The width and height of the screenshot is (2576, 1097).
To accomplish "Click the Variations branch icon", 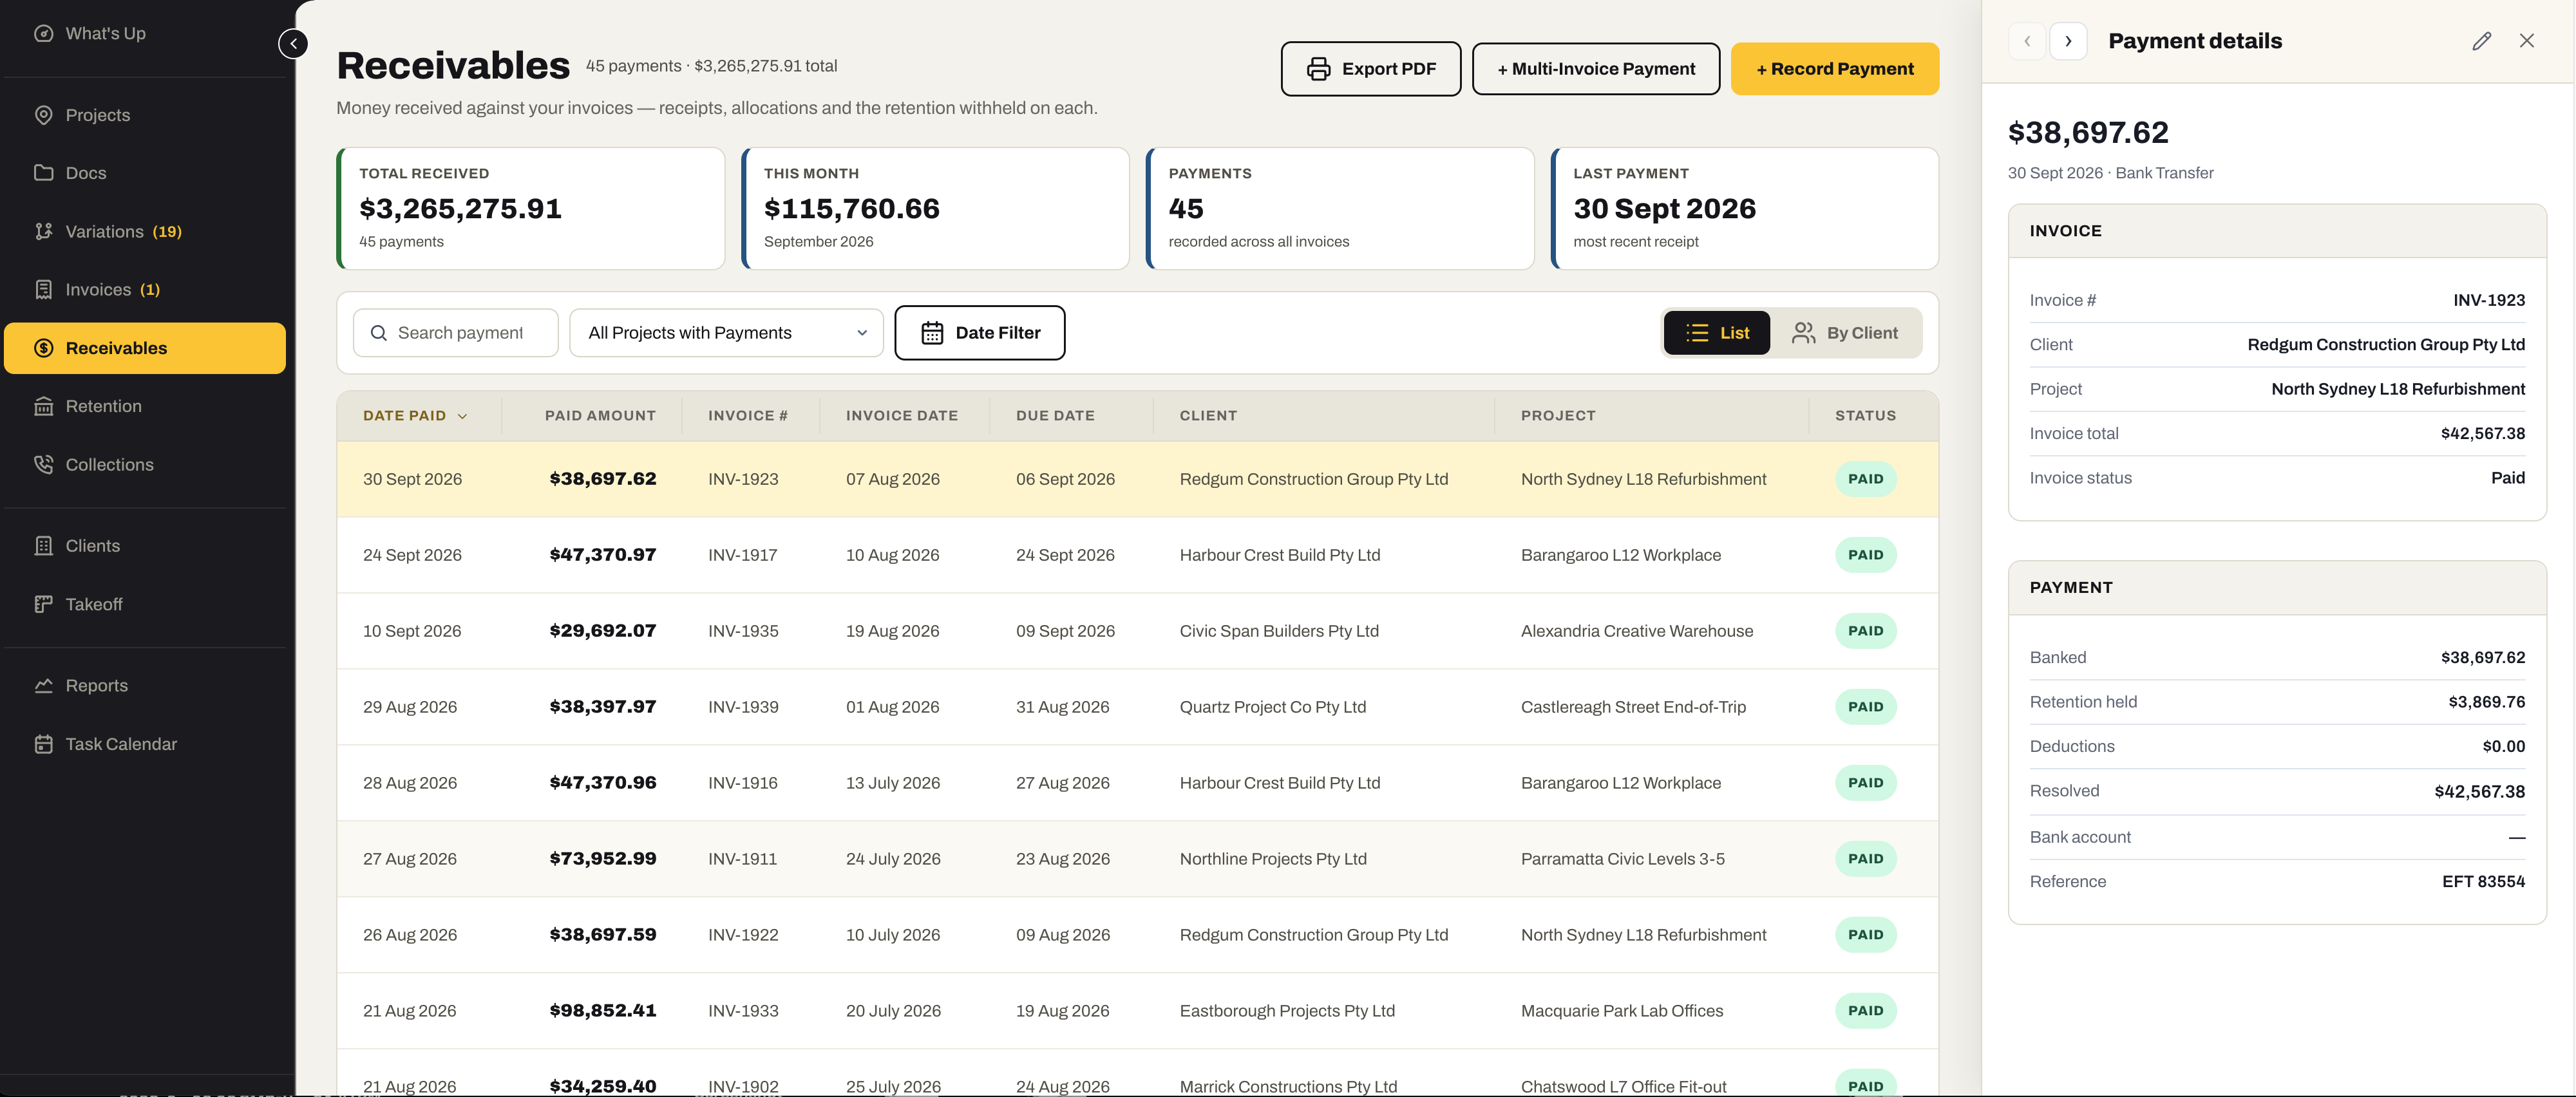I will pos(43,231).
